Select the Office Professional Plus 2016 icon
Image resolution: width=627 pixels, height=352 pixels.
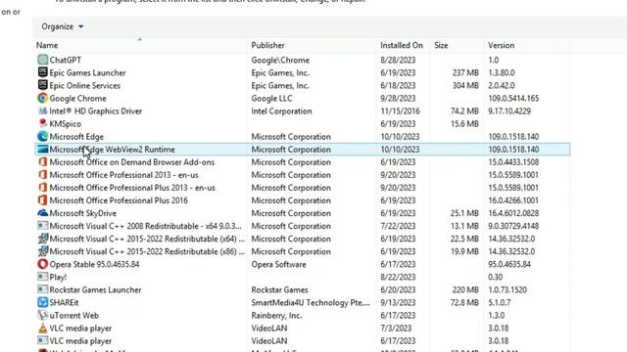[42, 200]
